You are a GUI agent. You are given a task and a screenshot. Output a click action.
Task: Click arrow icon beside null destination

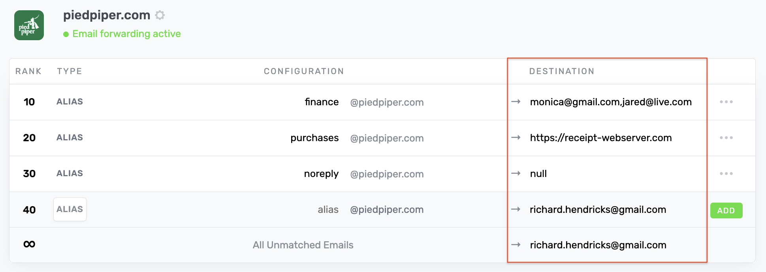pos(516,173)
